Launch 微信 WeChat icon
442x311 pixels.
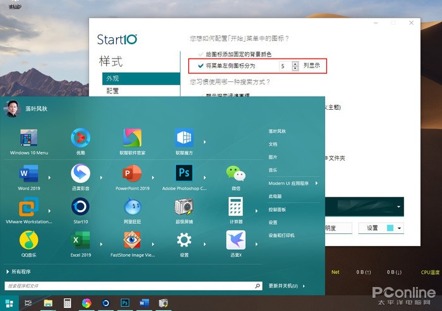[x=236, y=173]
